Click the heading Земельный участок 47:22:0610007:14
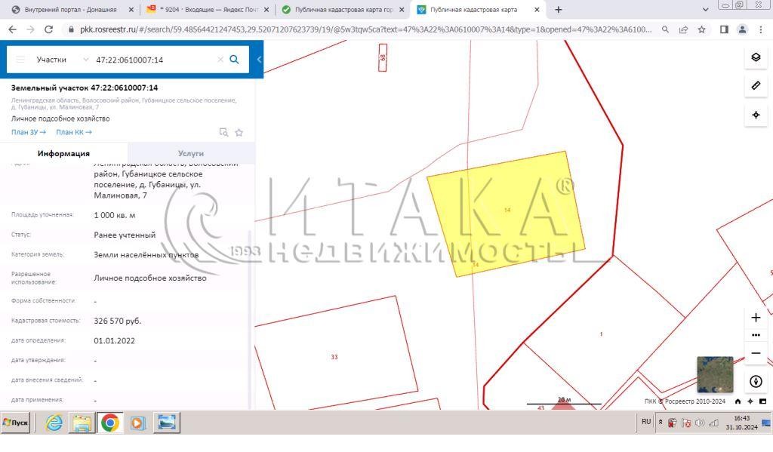The height and width of the screenshot is (452, 773). click(x=85, y=88)
